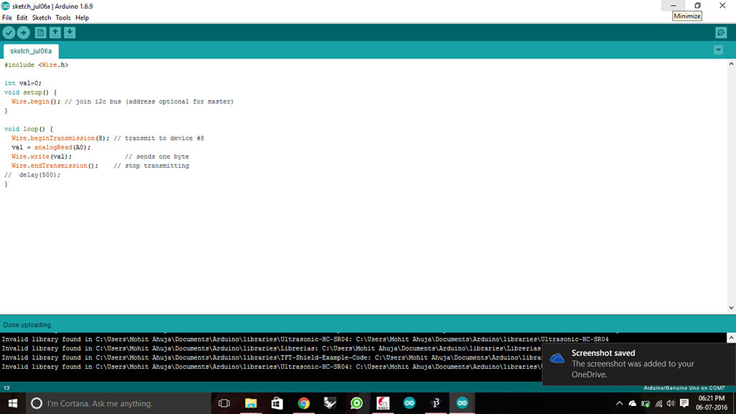Open the battery status tray icon
736x414 pixels.
[x=646, y=403]
